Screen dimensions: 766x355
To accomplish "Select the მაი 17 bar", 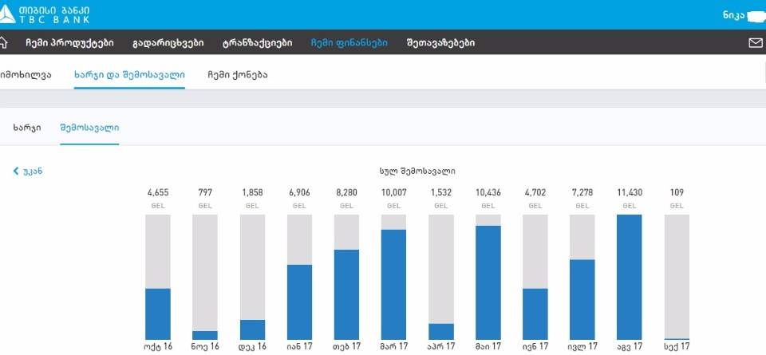I will coord(488,277).
